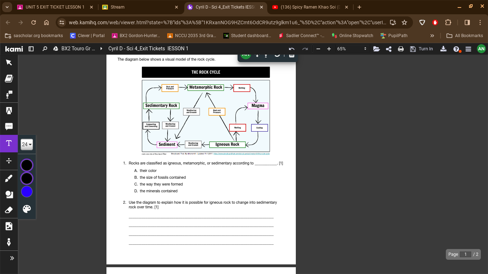Pick the blue text color swatch

(x=27, y=192)
